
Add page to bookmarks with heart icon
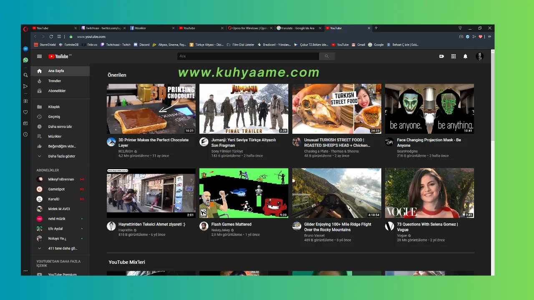tap(480, 37)
